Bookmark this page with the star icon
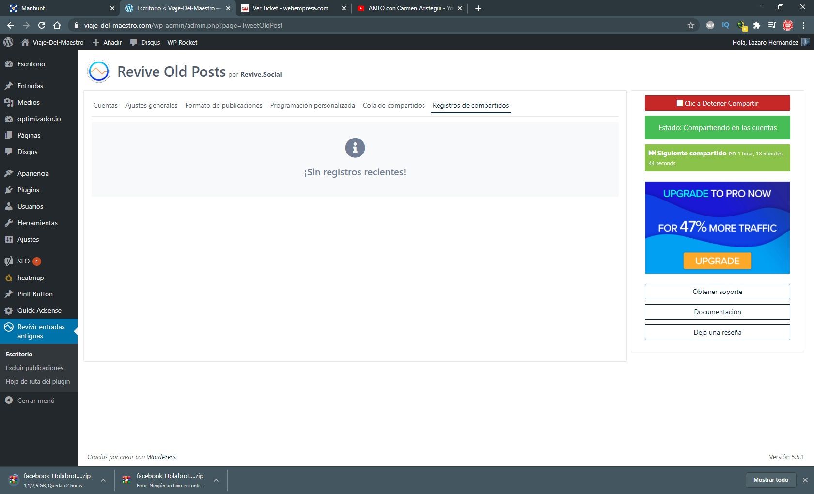The width and height of the screenshot is (814, 494). click(691, 25)
